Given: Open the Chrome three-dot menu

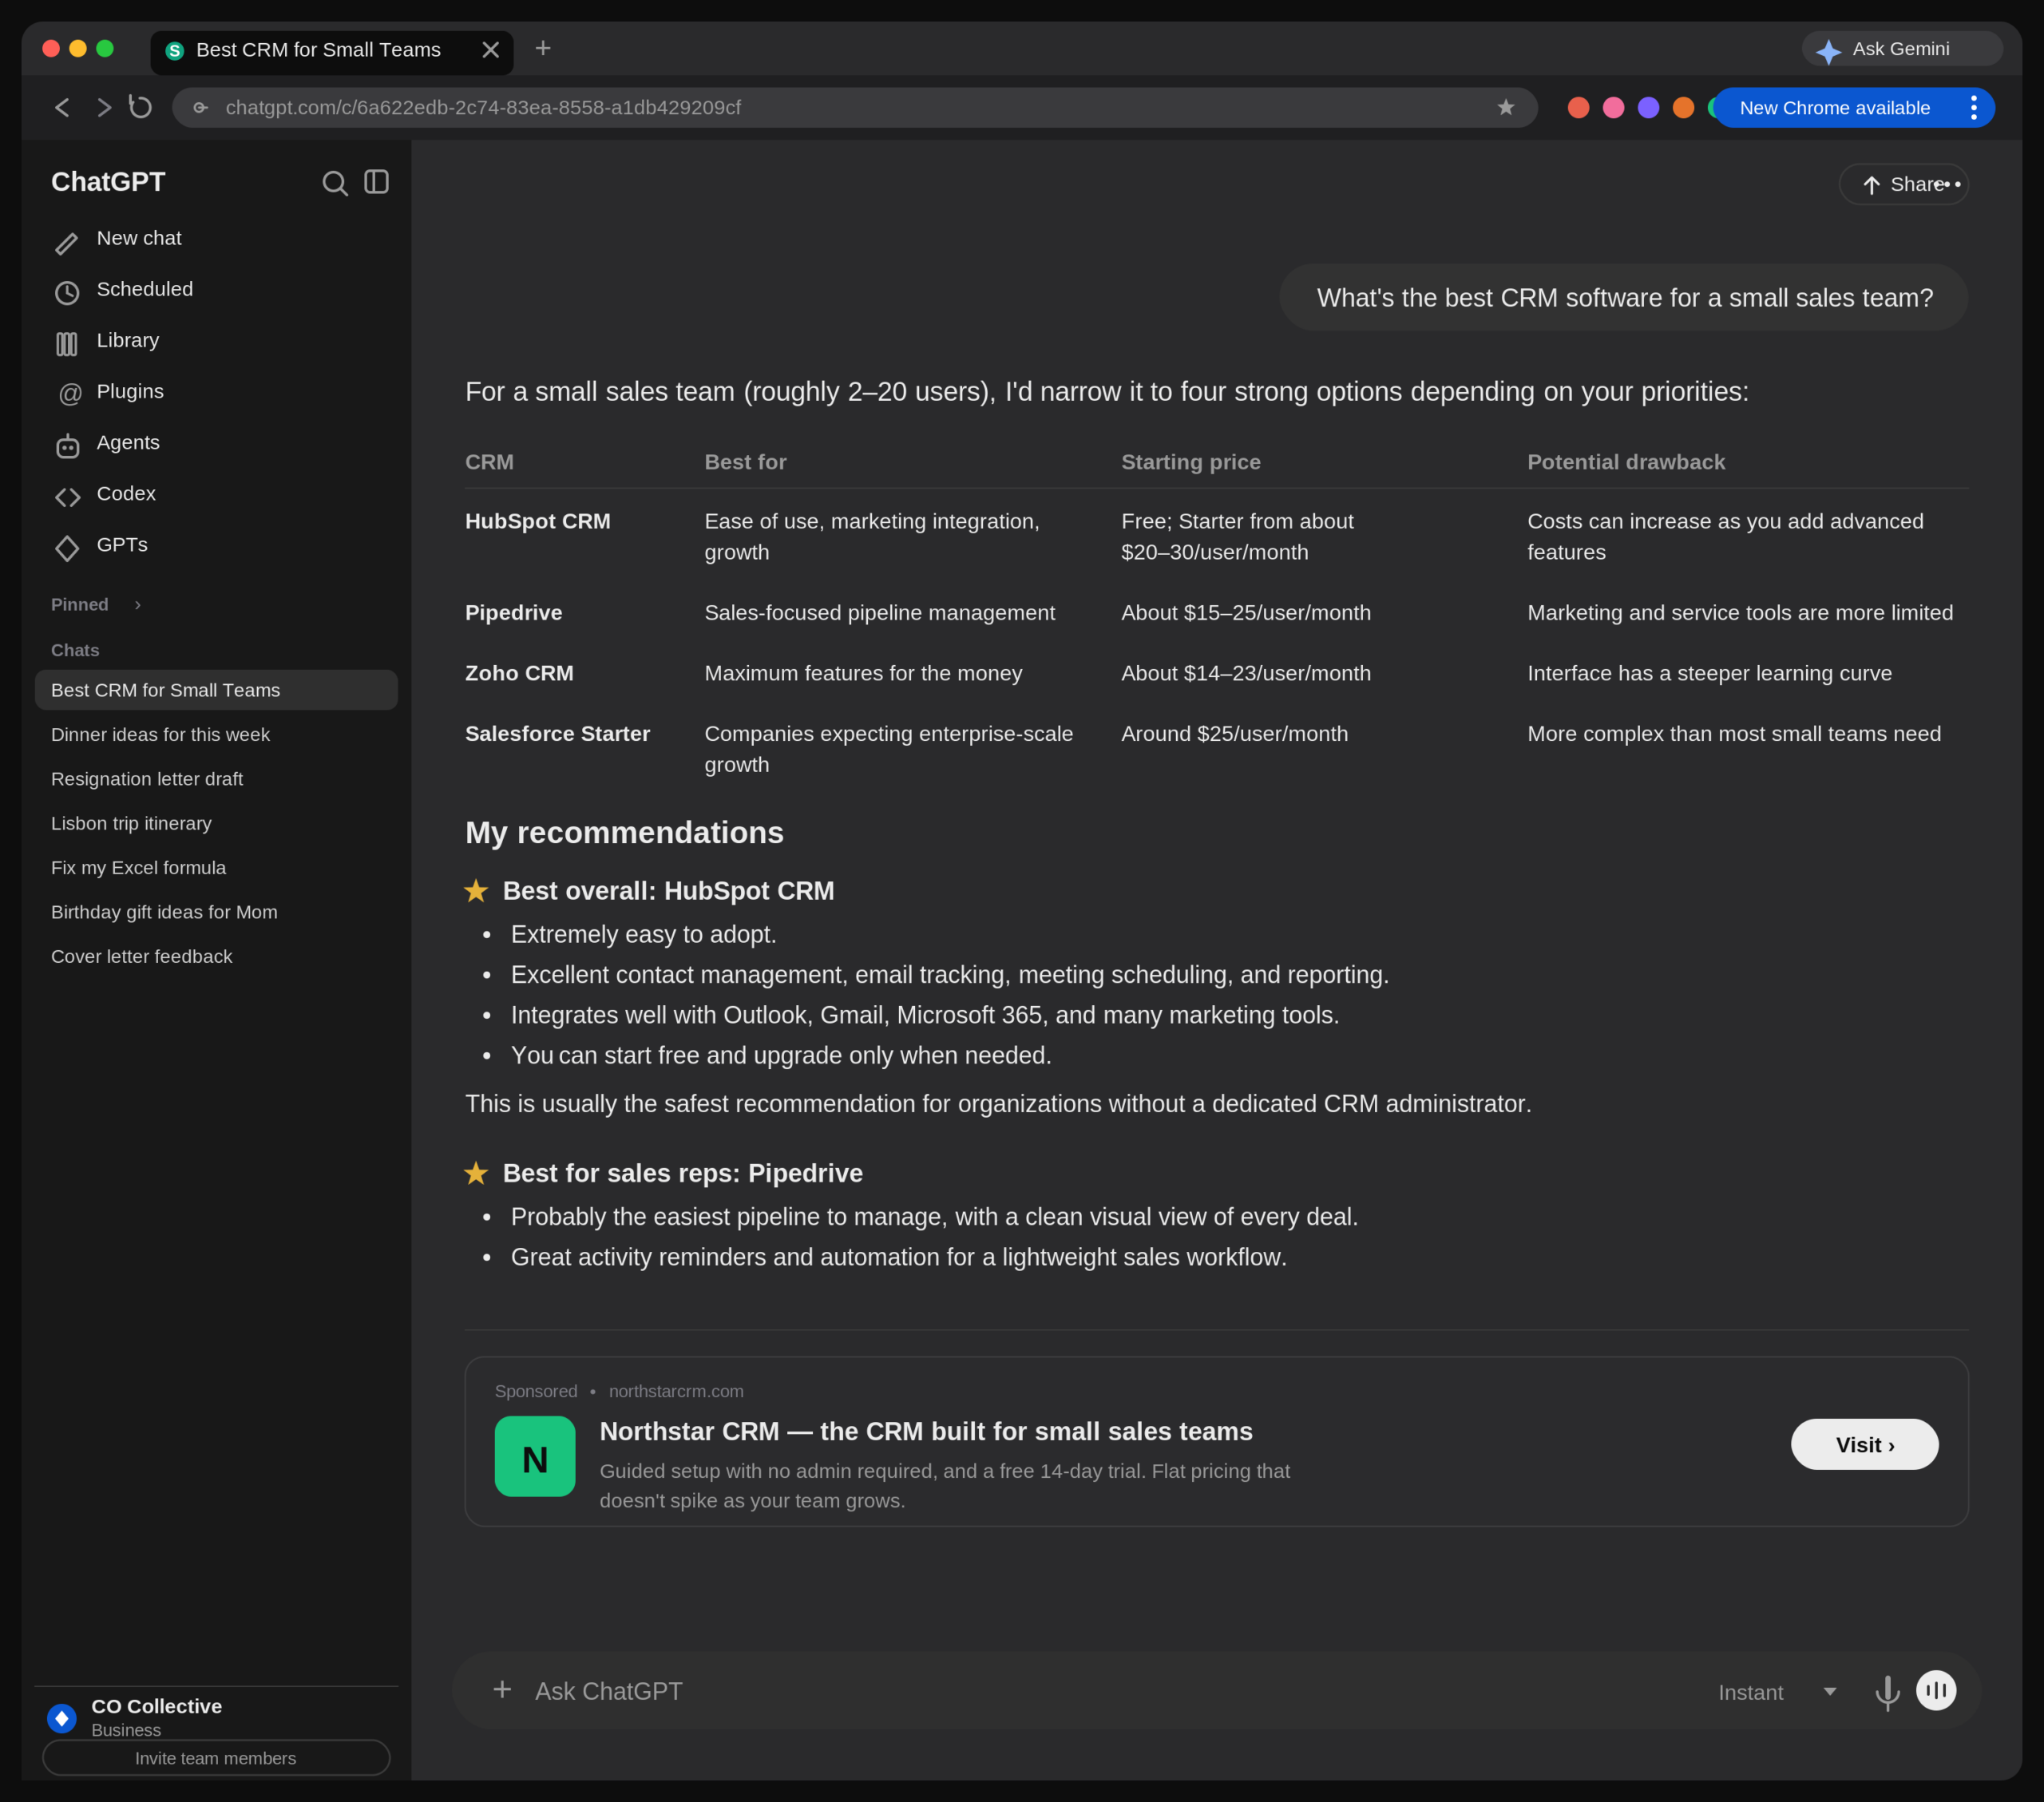Looking at the screenshot, I should (x=1974, y=108).
